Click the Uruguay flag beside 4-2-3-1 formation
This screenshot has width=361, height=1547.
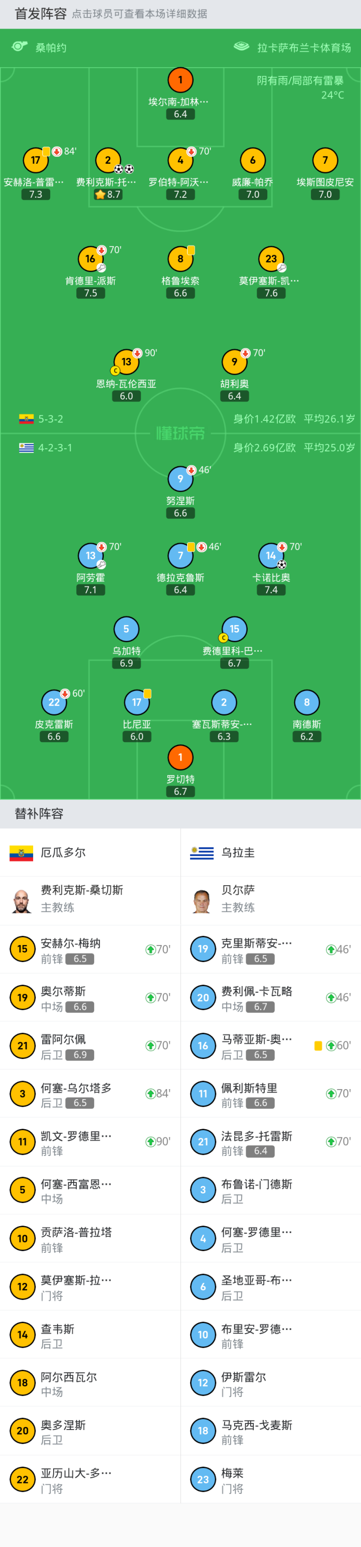(27, 447)
